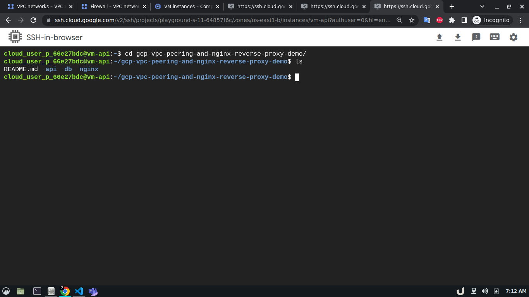Bookmark this page with the star icon
The width and height of the screenshot is (529, 297).
412,20
